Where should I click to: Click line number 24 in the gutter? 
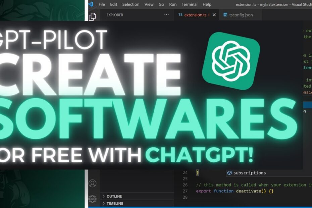click(x=185, y=172)
